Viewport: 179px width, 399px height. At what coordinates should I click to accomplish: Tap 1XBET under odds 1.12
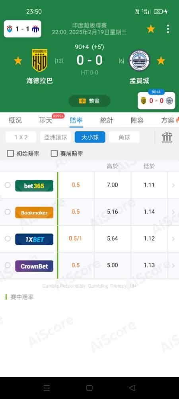click(x=149, y=239)
